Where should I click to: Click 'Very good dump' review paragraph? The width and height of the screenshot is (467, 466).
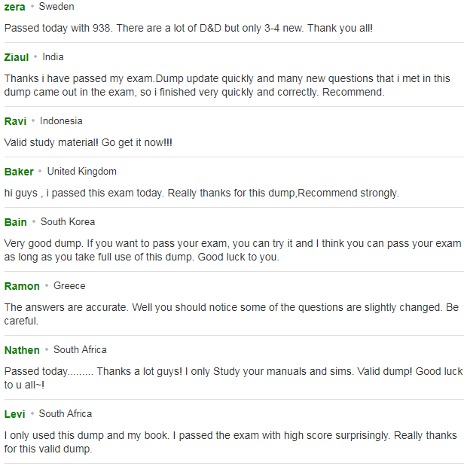click(233, 250)
